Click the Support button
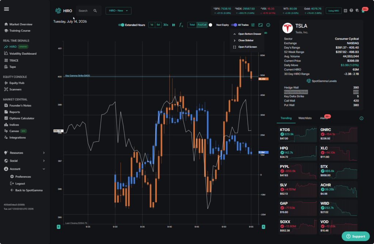The width and height of the screenshot is (374, 244). point(356,236)
